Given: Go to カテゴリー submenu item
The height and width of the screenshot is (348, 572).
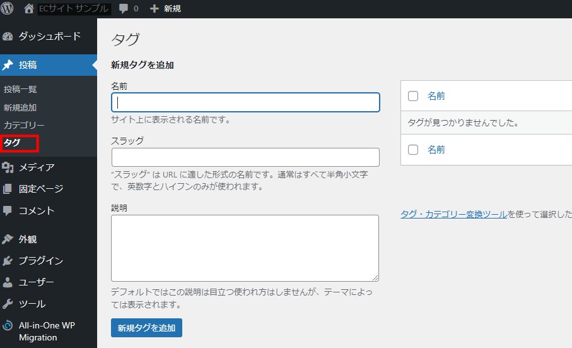Looking at the screenshot, I should coord(24,125).
